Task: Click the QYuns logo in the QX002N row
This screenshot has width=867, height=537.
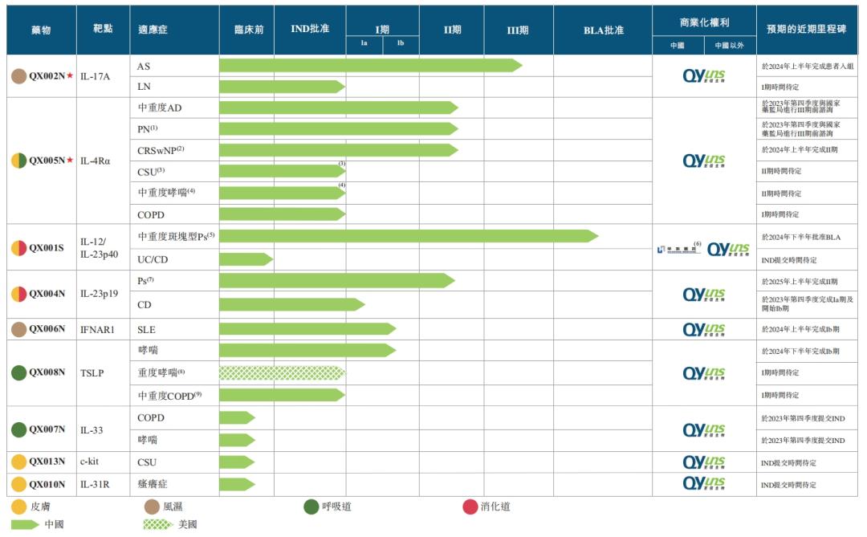Action: (x=704, y=76)
